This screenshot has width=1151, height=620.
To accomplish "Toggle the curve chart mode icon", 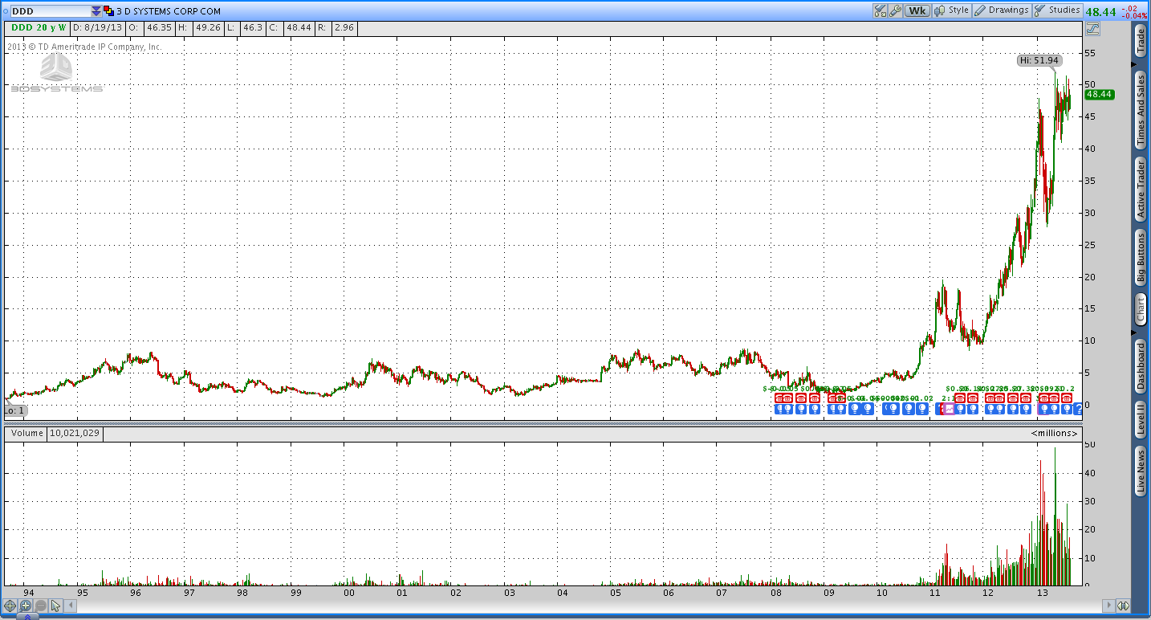I will coord(1092,29).
